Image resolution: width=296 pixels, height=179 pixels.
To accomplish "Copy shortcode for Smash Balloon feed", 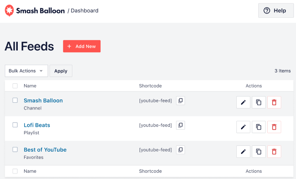I will [x=181, y=101].
